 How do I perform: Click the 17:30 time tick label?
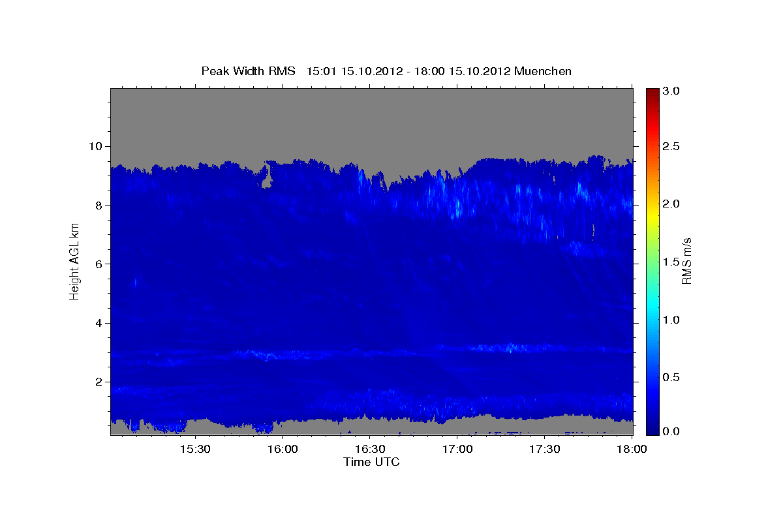(x=545, y=450)
